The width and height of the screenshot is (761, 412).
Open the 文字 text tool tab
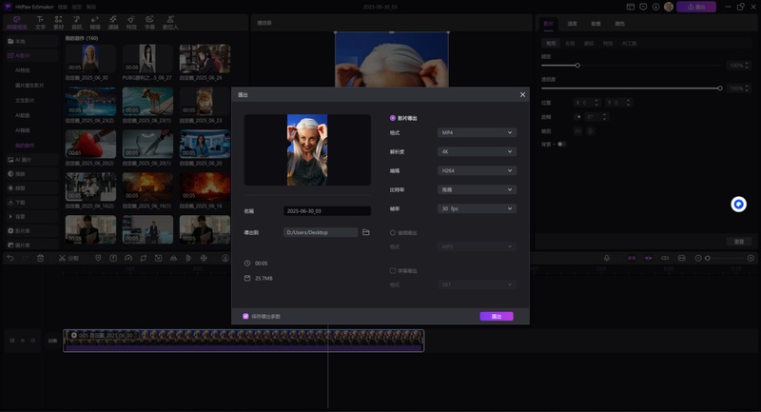40,22
